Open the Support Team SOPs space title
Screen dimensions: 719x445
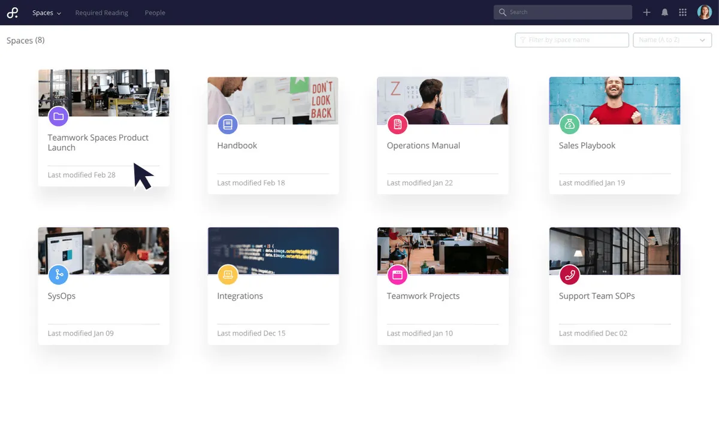(x=597, y=296)
